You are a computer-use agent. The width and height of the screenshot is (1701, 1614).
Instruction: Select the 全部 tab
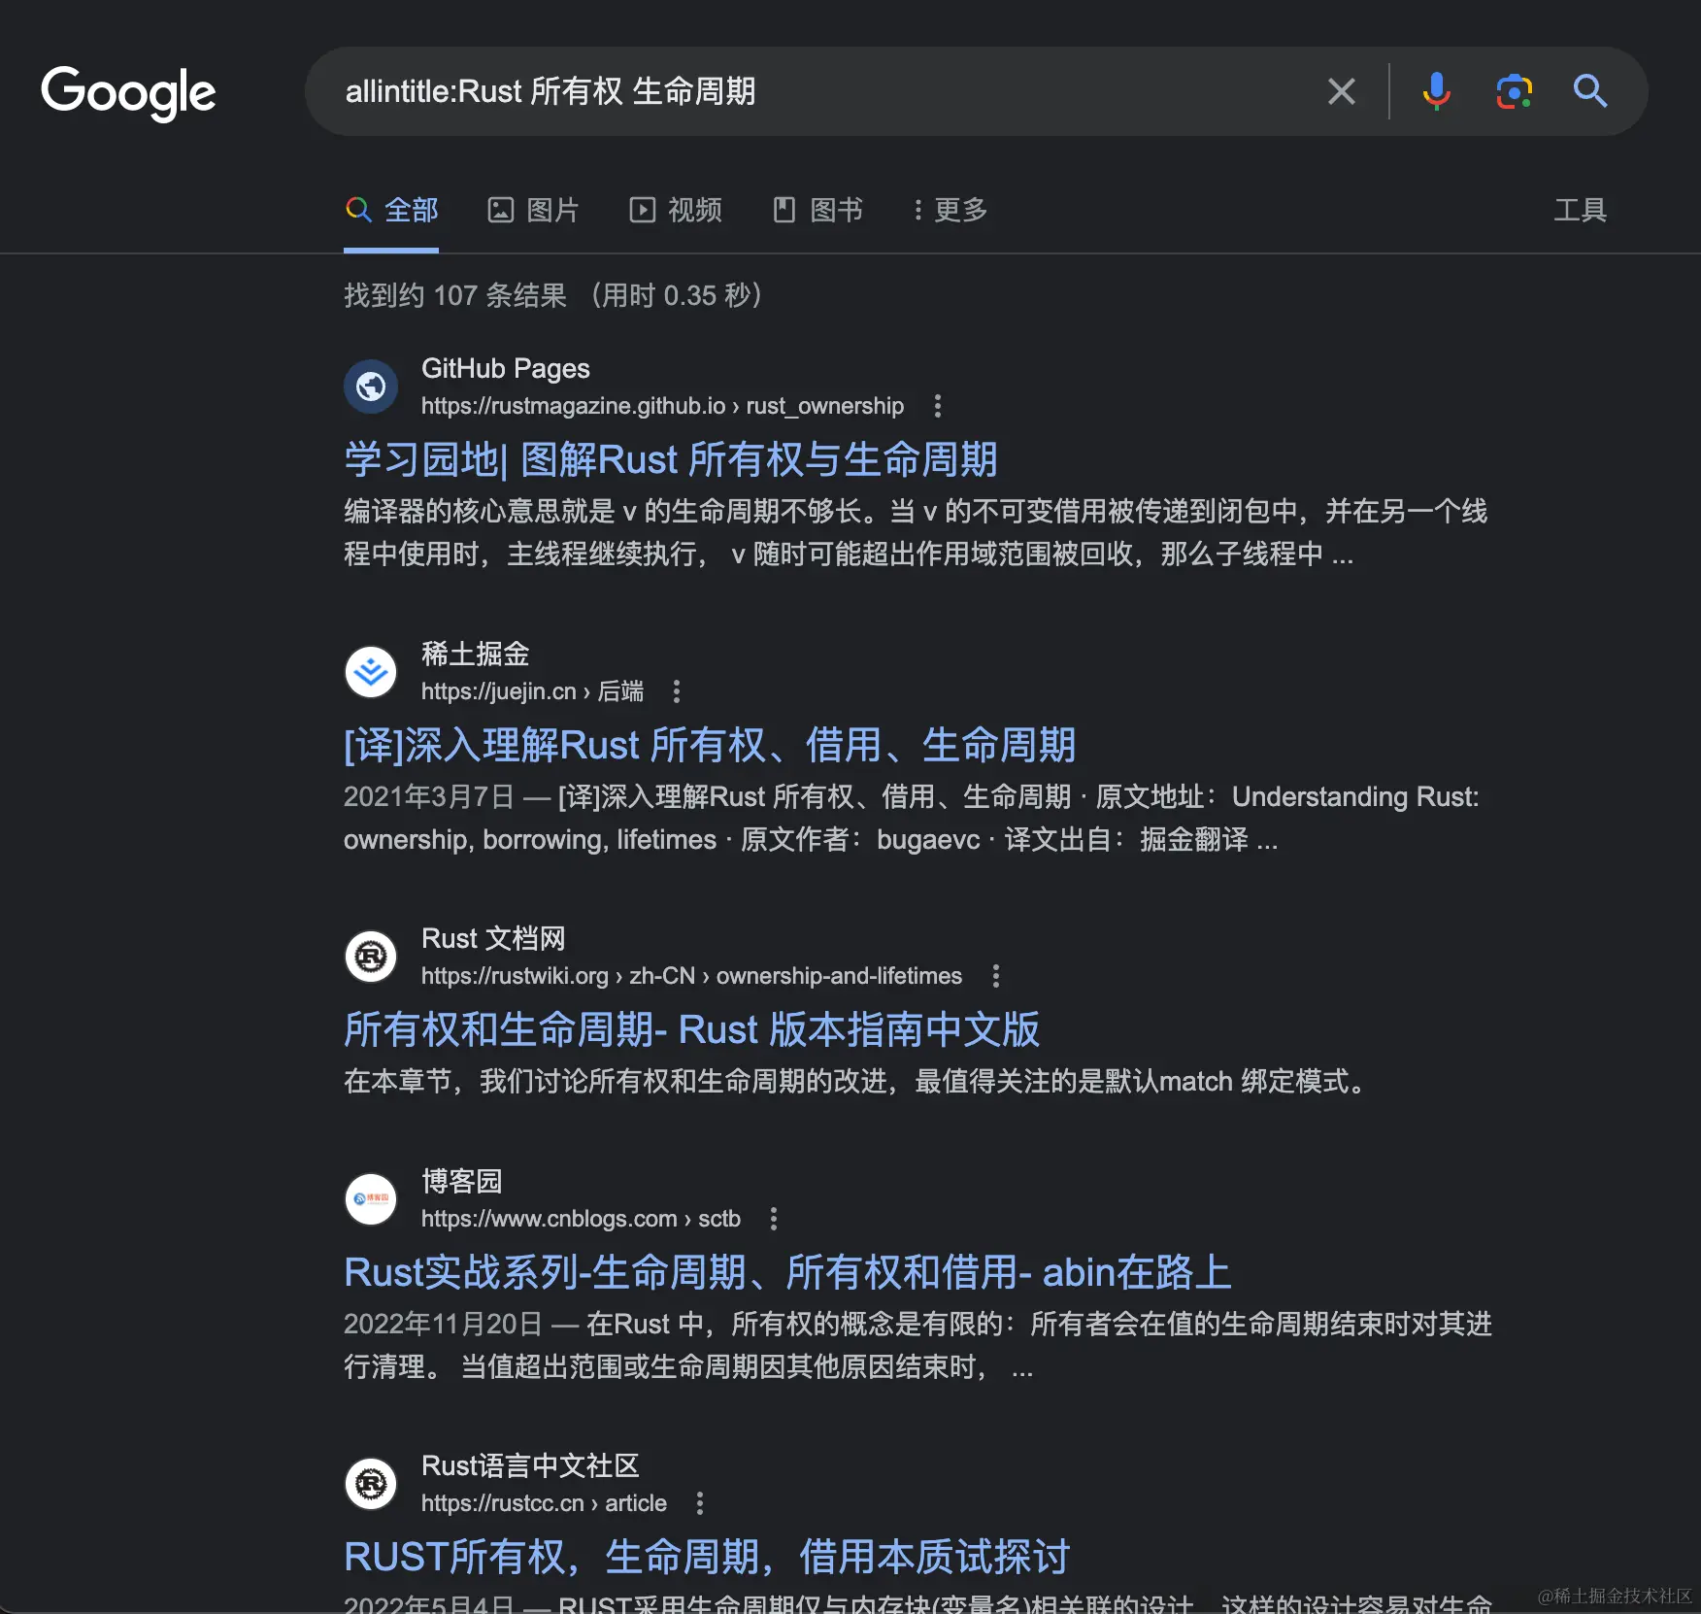pos(391,210)
